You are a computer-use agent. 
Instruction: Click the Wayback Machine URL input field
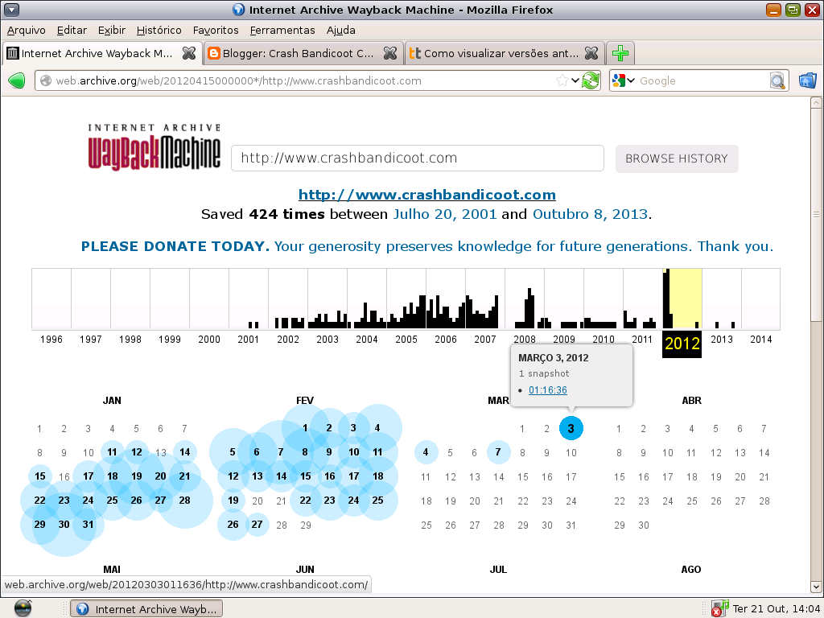(418, 159)
